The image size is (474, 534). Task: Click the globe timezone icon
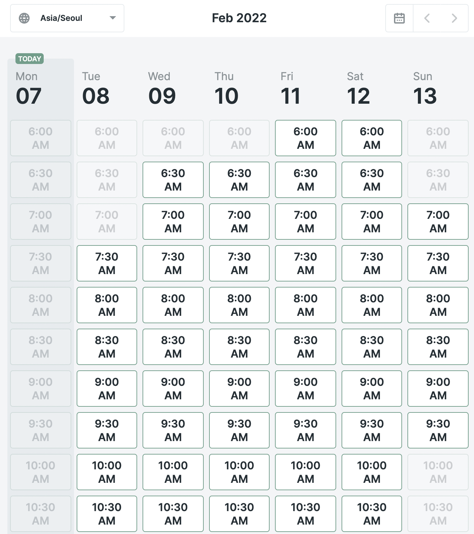25,18
